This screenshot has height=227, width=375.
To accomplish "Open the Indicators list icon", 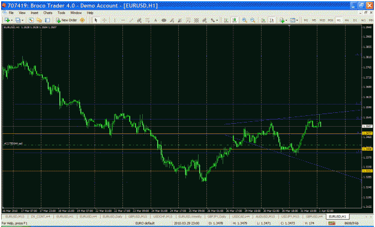I will pyautogui.click(x=282, y=20).
